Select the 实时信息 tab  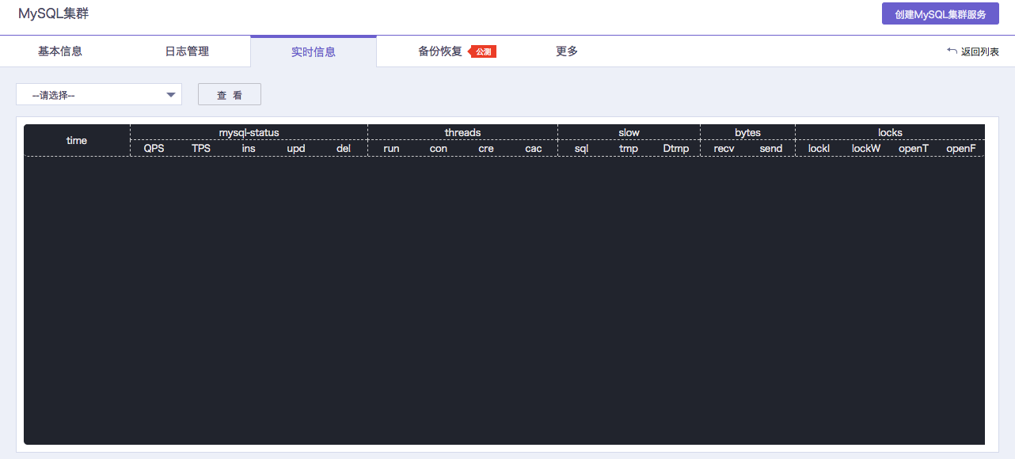pos(314,51)
